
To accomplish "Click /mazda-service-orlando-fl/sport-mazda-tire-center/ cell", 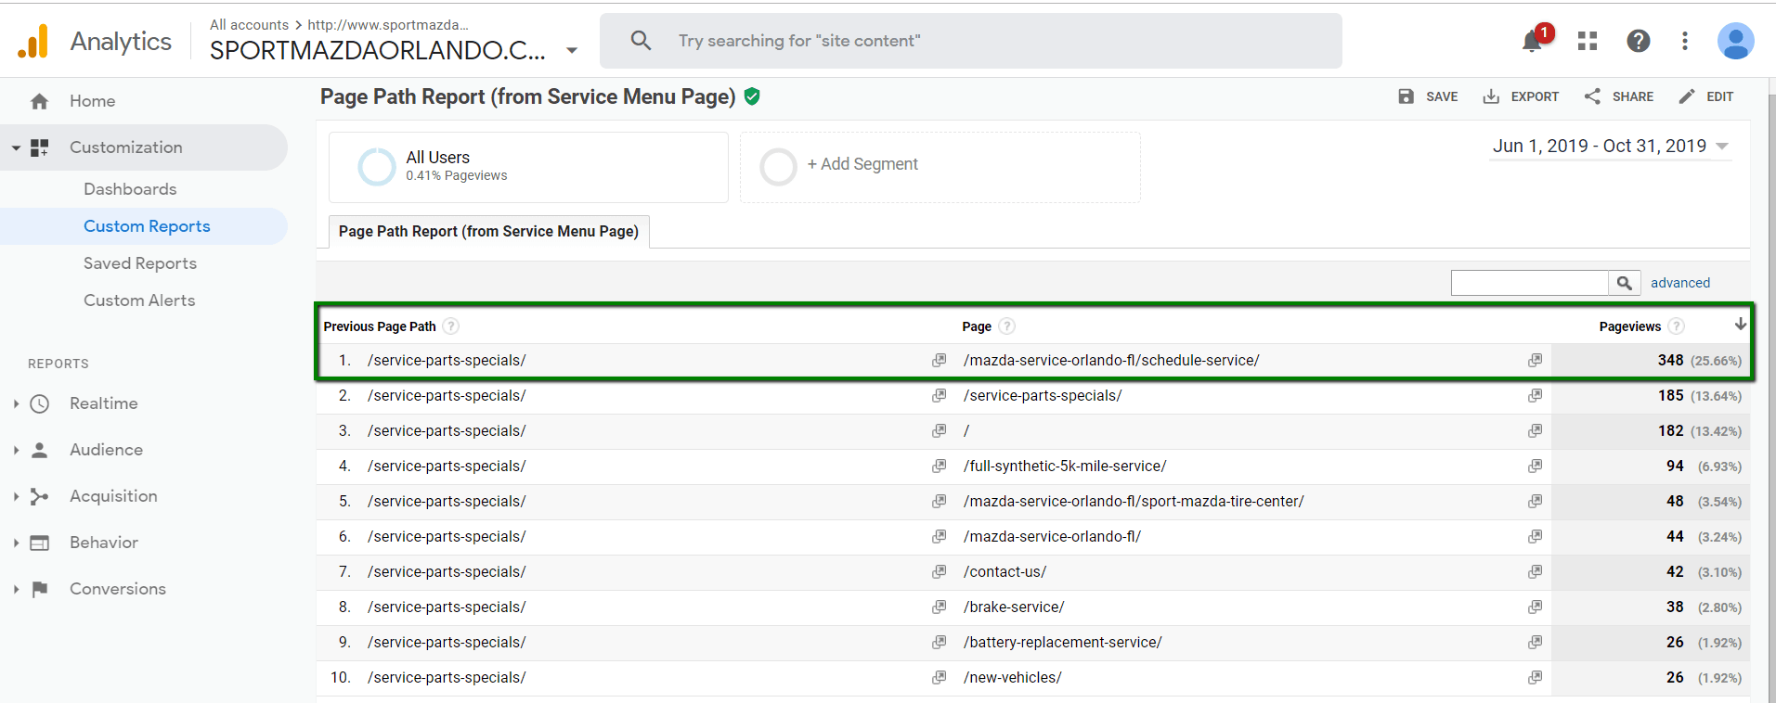I will 1134,501.
